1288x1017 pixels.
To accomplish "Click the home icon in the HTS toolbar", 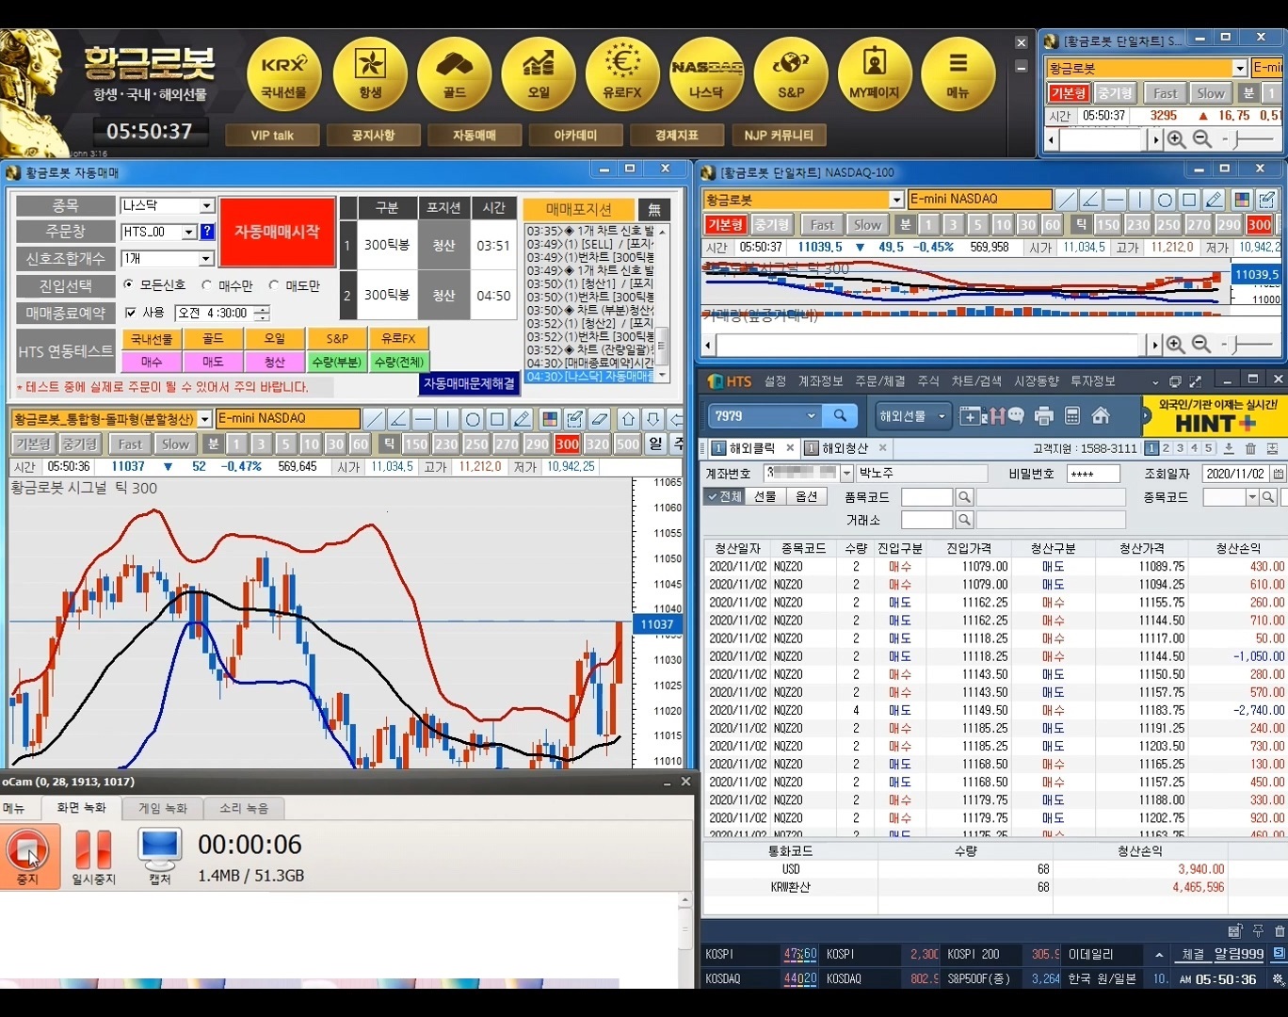I will click(1101, 415).
